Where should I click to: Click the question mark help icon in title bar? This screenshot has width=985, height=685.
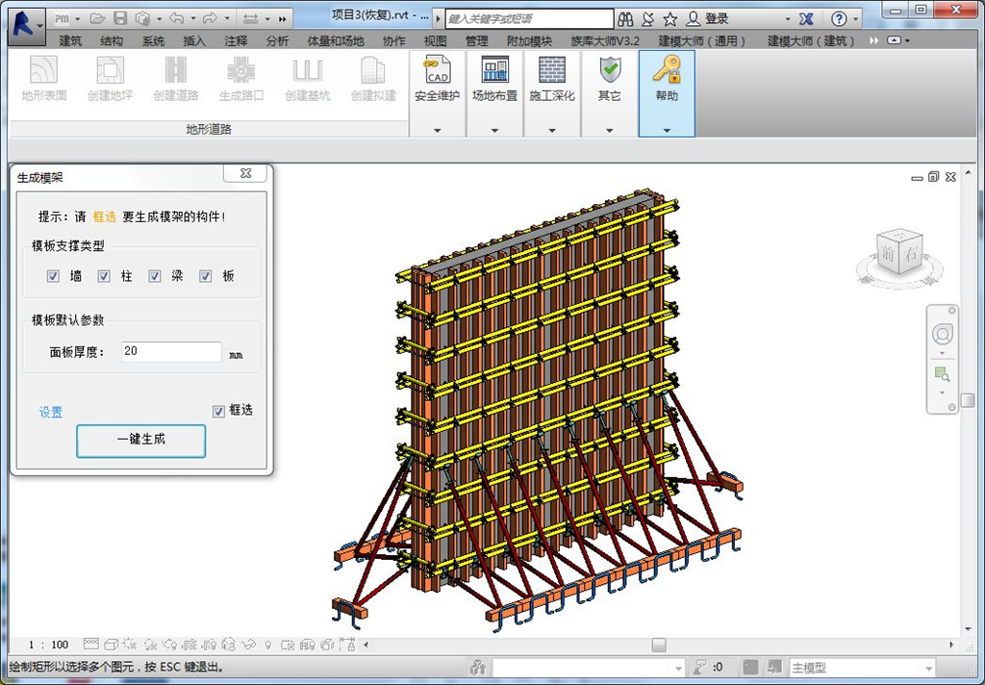[839, 19]
